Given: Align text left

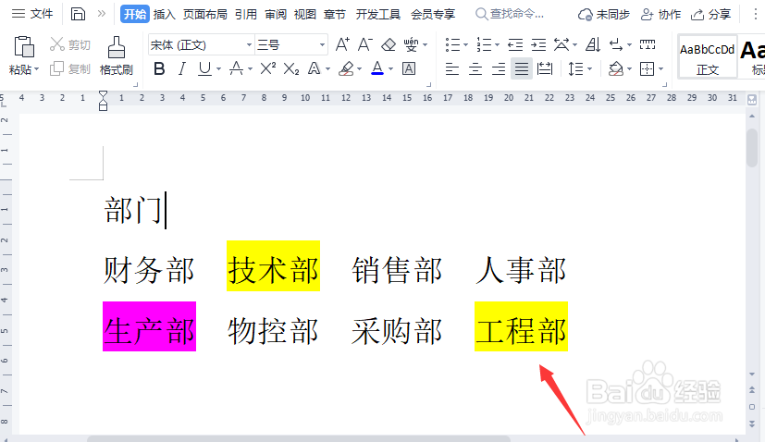Looking at the screenshot, I should (452, 68).
